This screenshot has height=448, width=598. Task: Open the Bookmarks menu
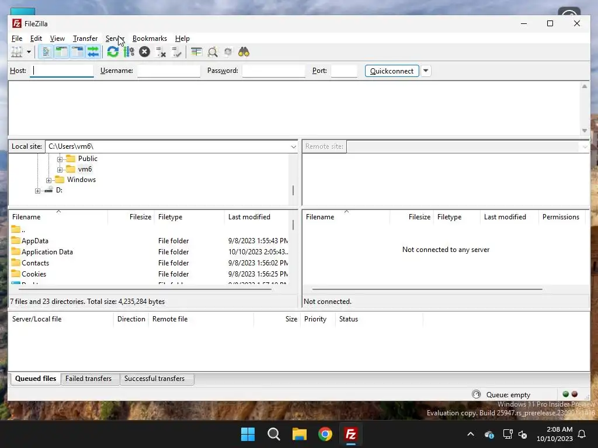tap(149, 38)
